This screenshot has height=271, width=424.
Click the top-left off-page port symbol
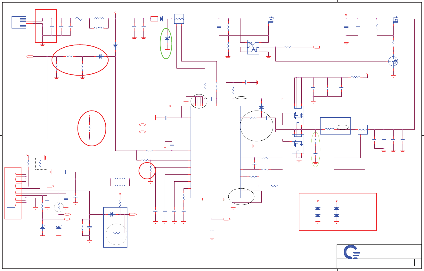pos(30,56)
